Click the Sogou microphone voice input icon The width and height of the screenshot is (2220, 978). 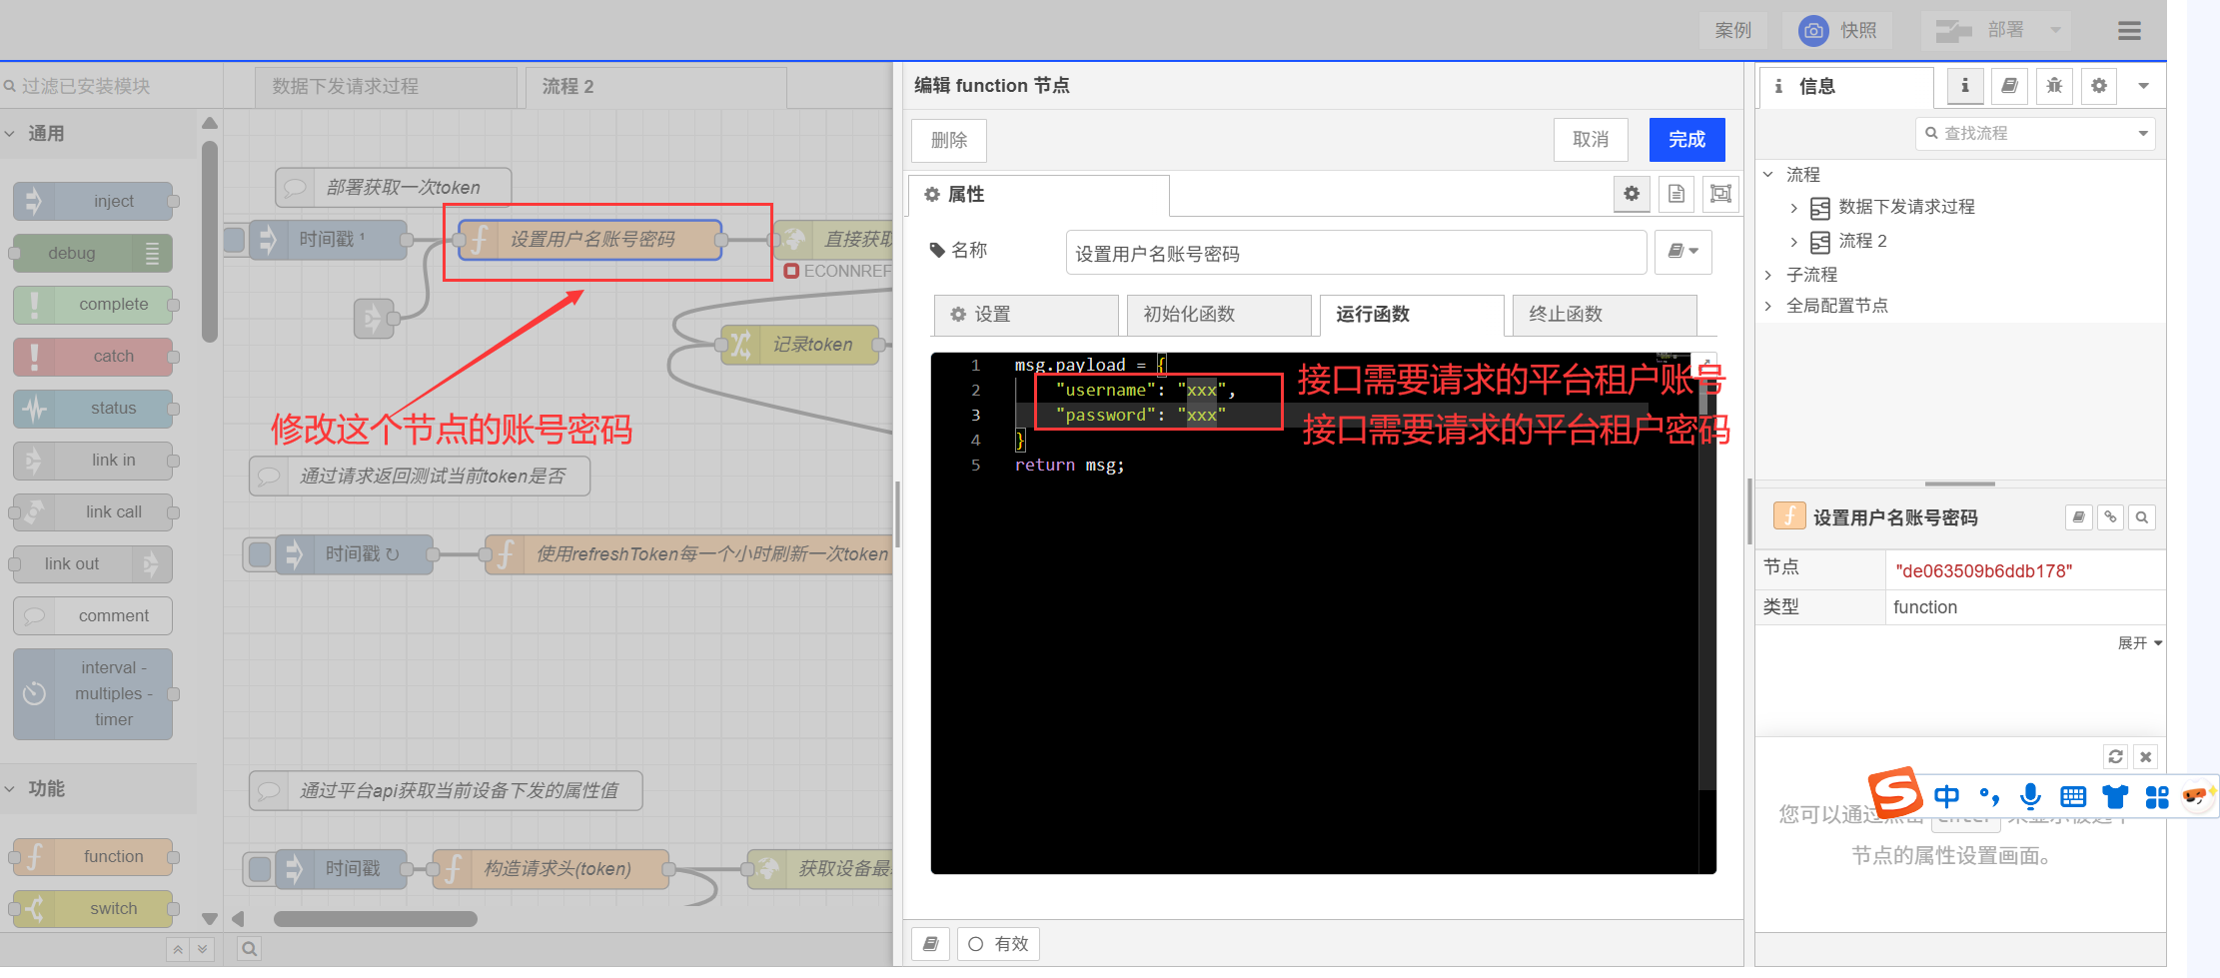(x=2029, y=796)
